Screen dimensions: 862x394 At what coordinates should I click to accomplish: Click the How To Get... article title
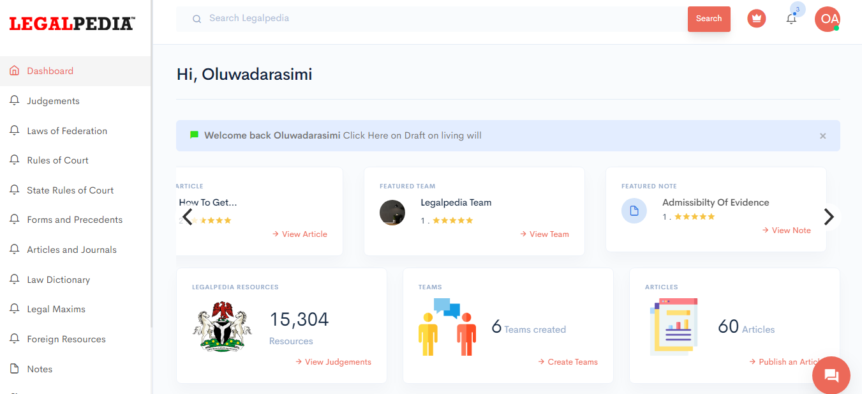coord(208,202)
